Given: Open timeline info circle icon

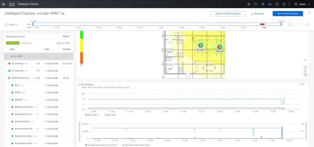Looking at the screenshot, I should [307, 24].
